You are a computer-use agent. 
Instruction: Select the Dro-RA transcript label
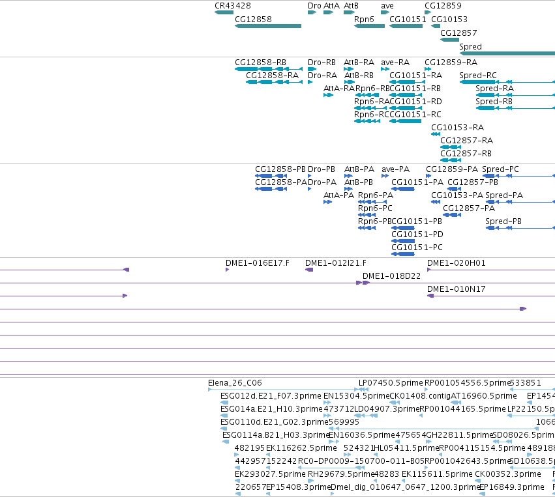point(322,76)
